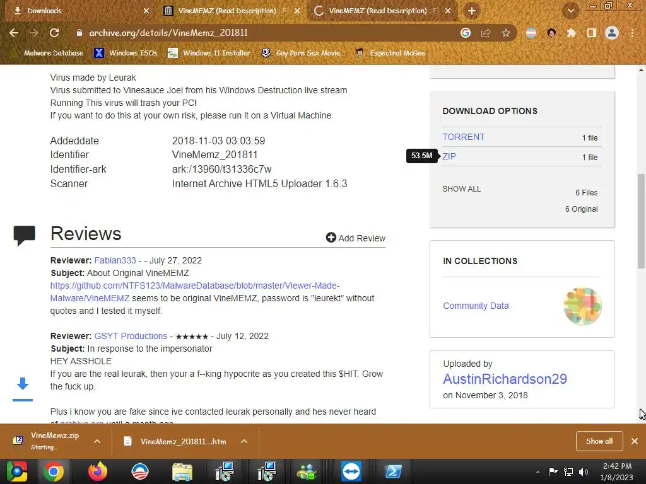Show hidden tray icons arrow
Viewport: 646px width, 484px height.
(537, 472)
